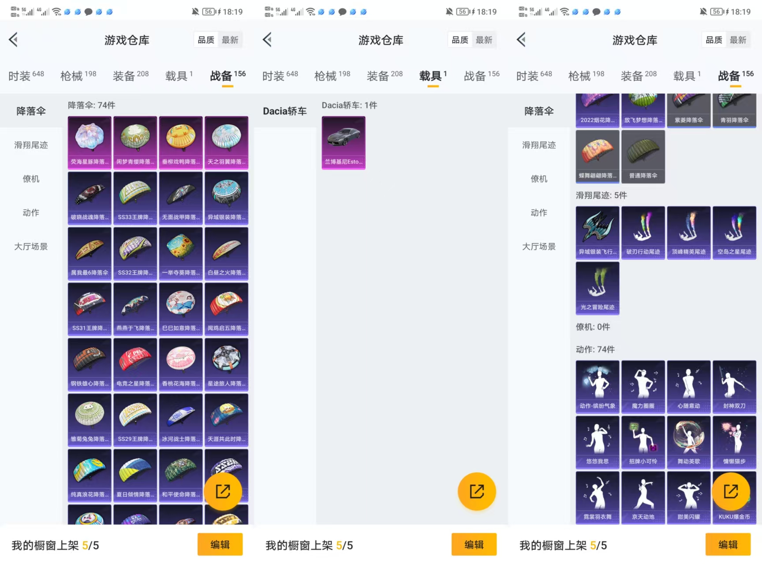The image size is (762, 564).
Task: Sort by 品质 on the left screen
Action: tap(206, 40)
